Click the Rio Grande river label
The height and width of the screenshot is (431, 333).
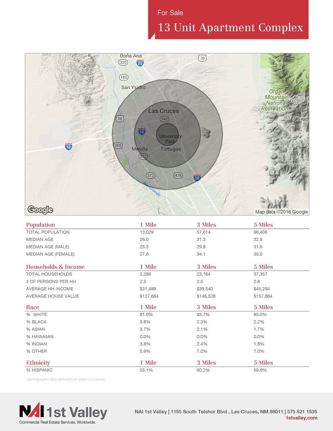click(152, 189)
